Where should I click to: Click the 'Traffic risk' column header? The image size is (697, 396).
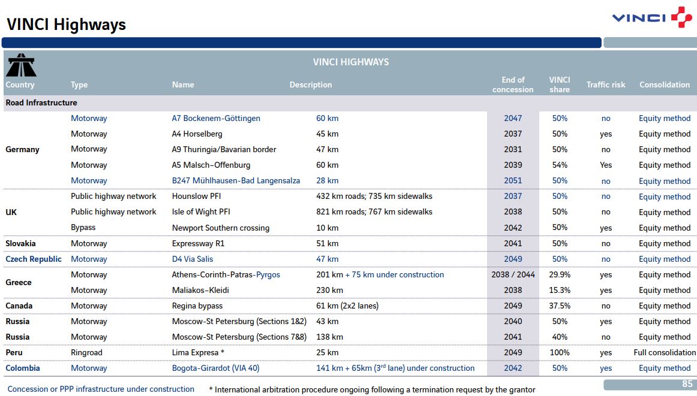606,84
